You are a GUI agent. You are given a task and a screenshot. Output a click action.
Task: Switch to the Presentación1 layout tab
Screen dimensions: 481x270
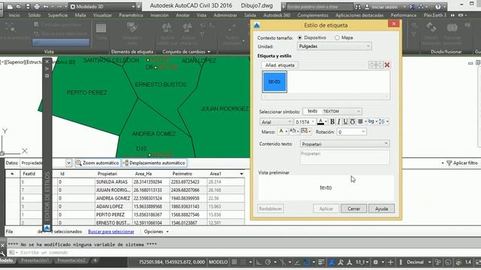point(35,260)
